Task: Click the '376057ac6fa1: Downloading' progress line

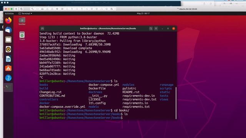Action: pos(75,44)
